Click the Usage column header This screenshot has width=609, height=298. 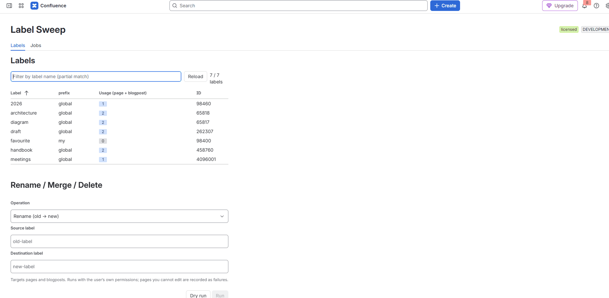[x=123, y=93]
